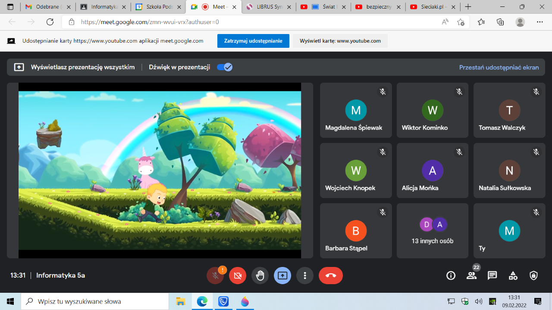Click Przestań udostępniać ekran link
This screenshot has height=310, width=552.
click(499, 67)
